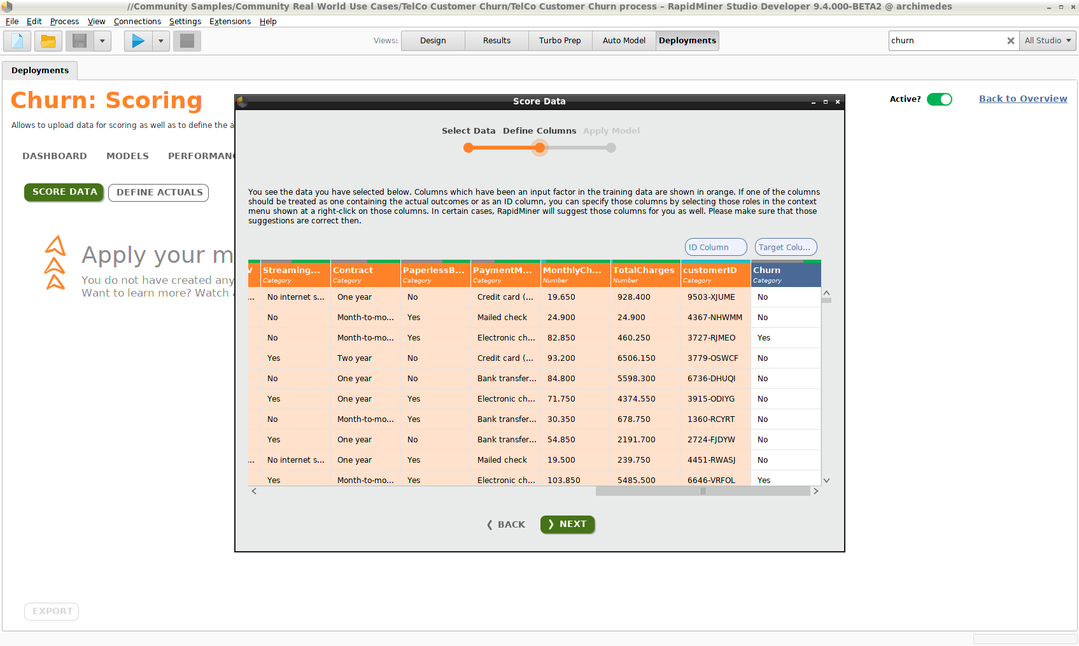Open the Help menu
1079x646 pixels.
coord(268,22)
